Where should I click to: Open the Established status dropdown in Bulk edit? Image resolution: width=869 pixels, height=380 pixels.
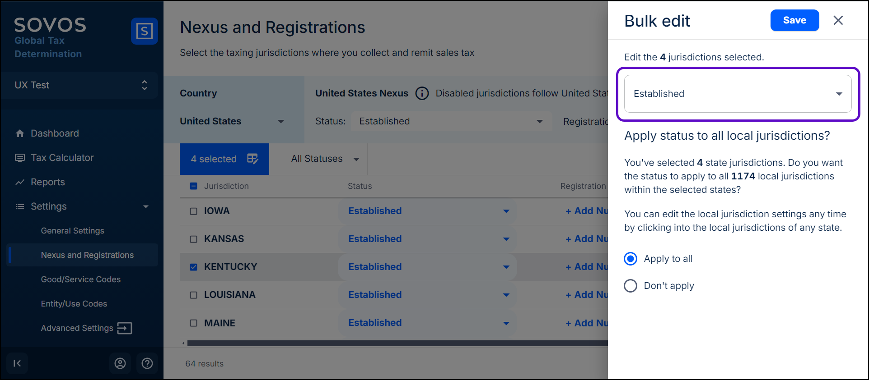click(x=738, y=94)
